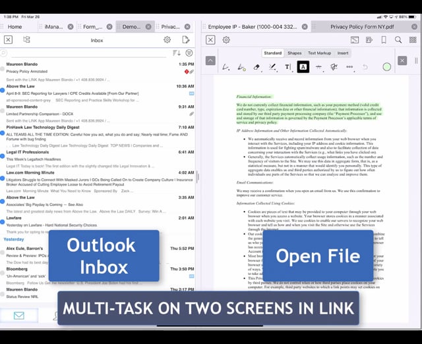Image resolution: width=422 pixels, height=344 pixels.
Task: Select the freehand ink pen tool
Action: click(226, 67)
